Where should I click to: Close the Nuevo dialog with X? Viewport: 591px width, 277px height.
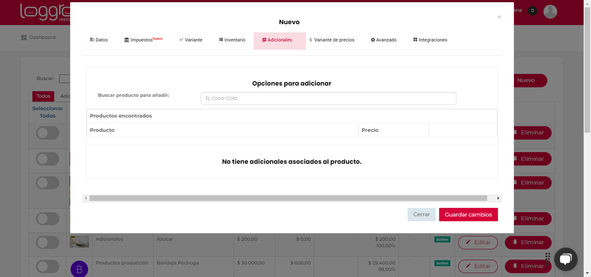tap(499, 17)
